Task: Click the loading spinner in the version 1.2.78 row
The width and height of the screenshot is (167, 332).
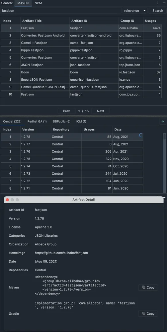Action: coord(141,135)
